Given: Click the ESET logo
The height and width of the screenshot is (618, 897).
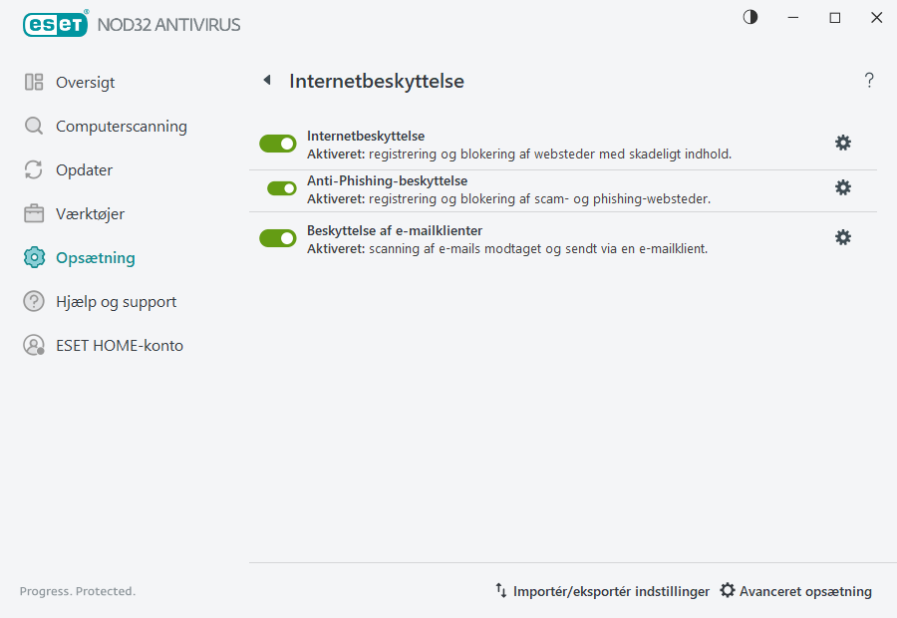Looking at the screenshot, I should tap(55, 24).
